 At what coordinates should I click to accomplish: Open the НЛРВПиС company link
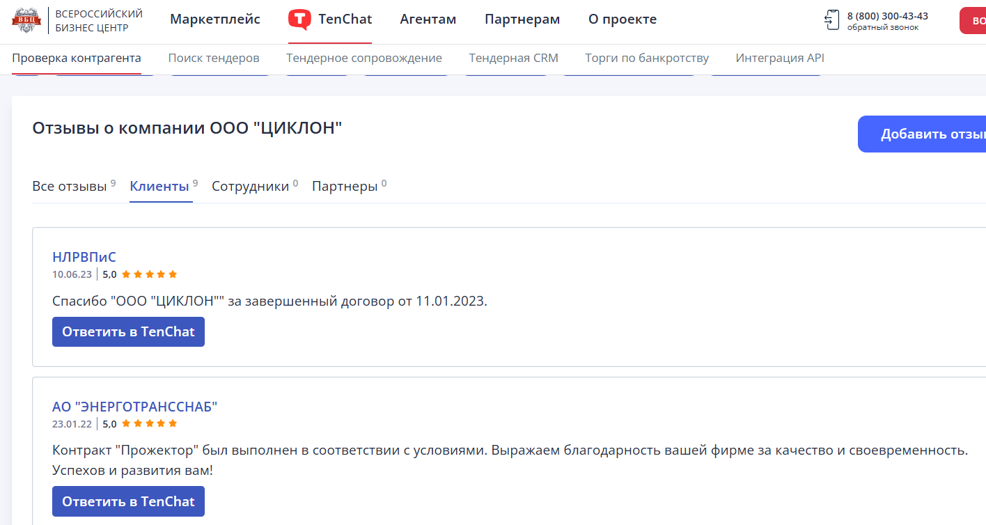(x=84, y=257)
